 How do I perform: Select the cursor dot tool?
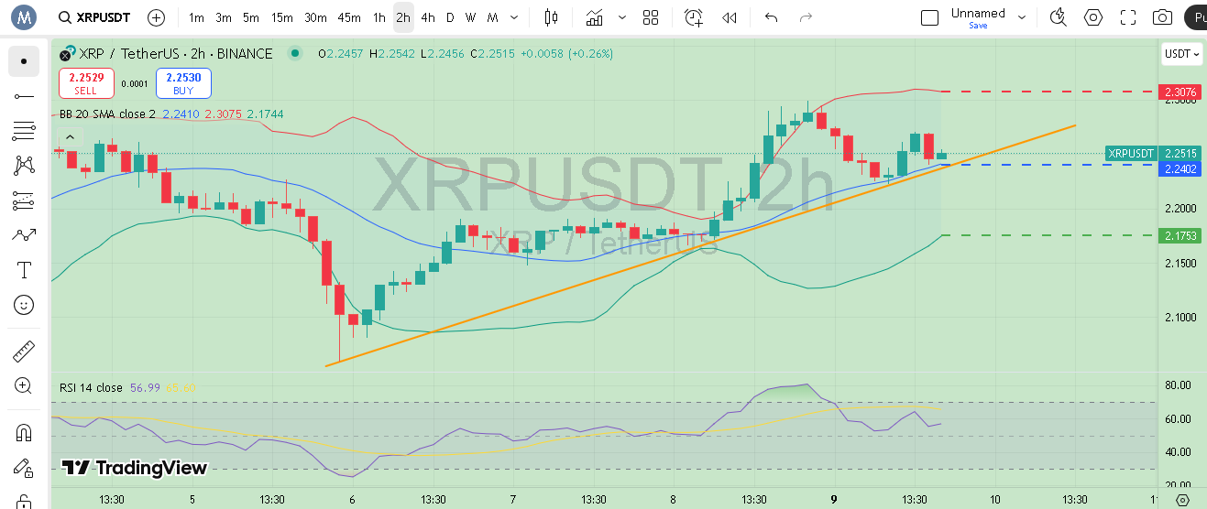[24, 61]
